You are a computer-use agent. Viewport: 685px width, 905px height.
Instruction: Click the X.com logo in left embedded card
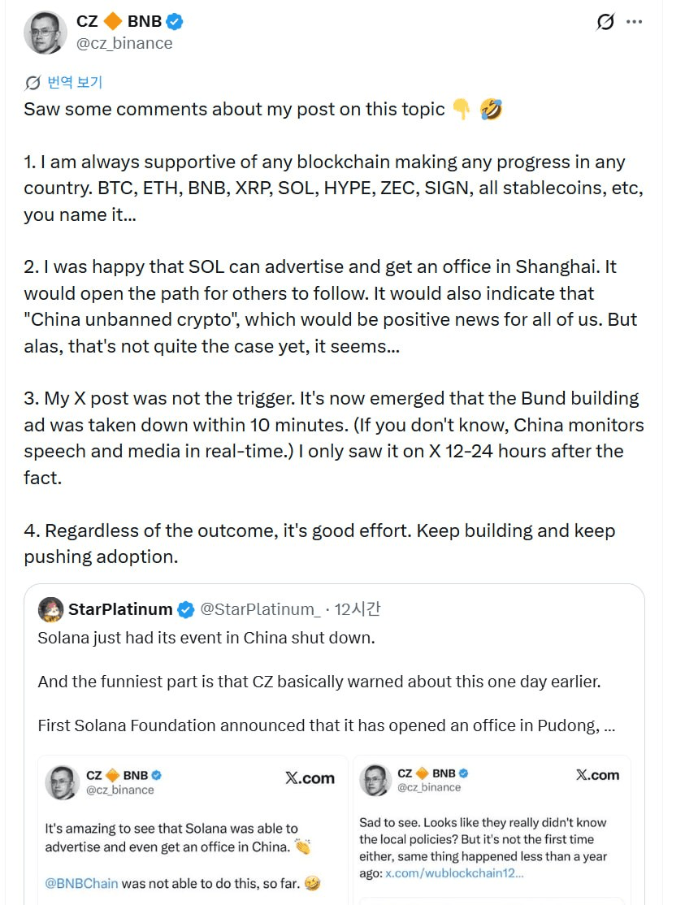[x=310, y=778]
